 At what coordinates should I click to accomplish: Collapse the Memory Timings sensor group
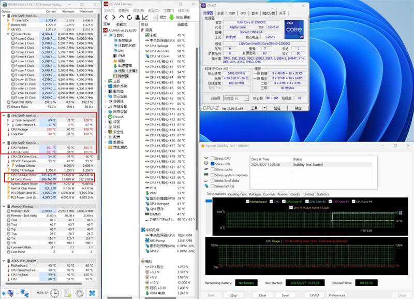3,207
